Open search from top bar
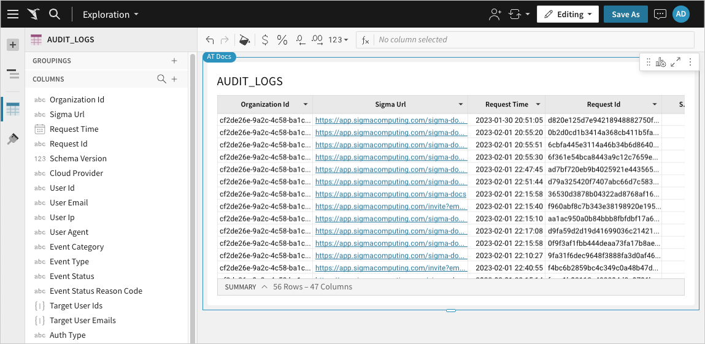705x344 pixels. click(54, 14)
